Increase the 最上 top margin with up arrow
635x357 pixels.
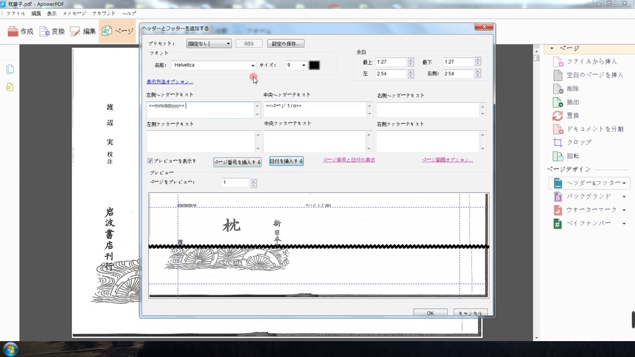point(411,60)
